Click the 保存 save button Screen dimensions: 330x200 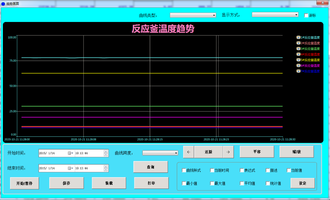[x=67, y=183]
